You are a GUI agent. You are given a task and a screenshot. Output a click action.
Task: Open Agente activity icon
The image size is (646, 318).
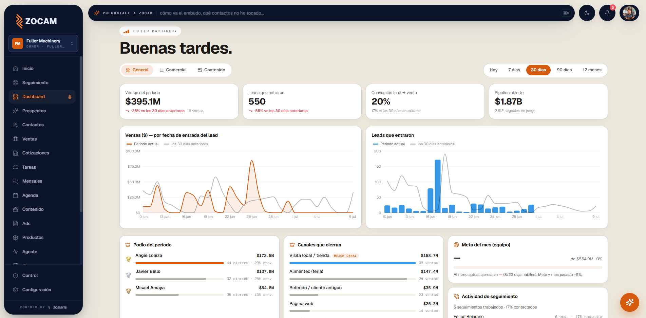pyautogui.click(x=15, y=252)
